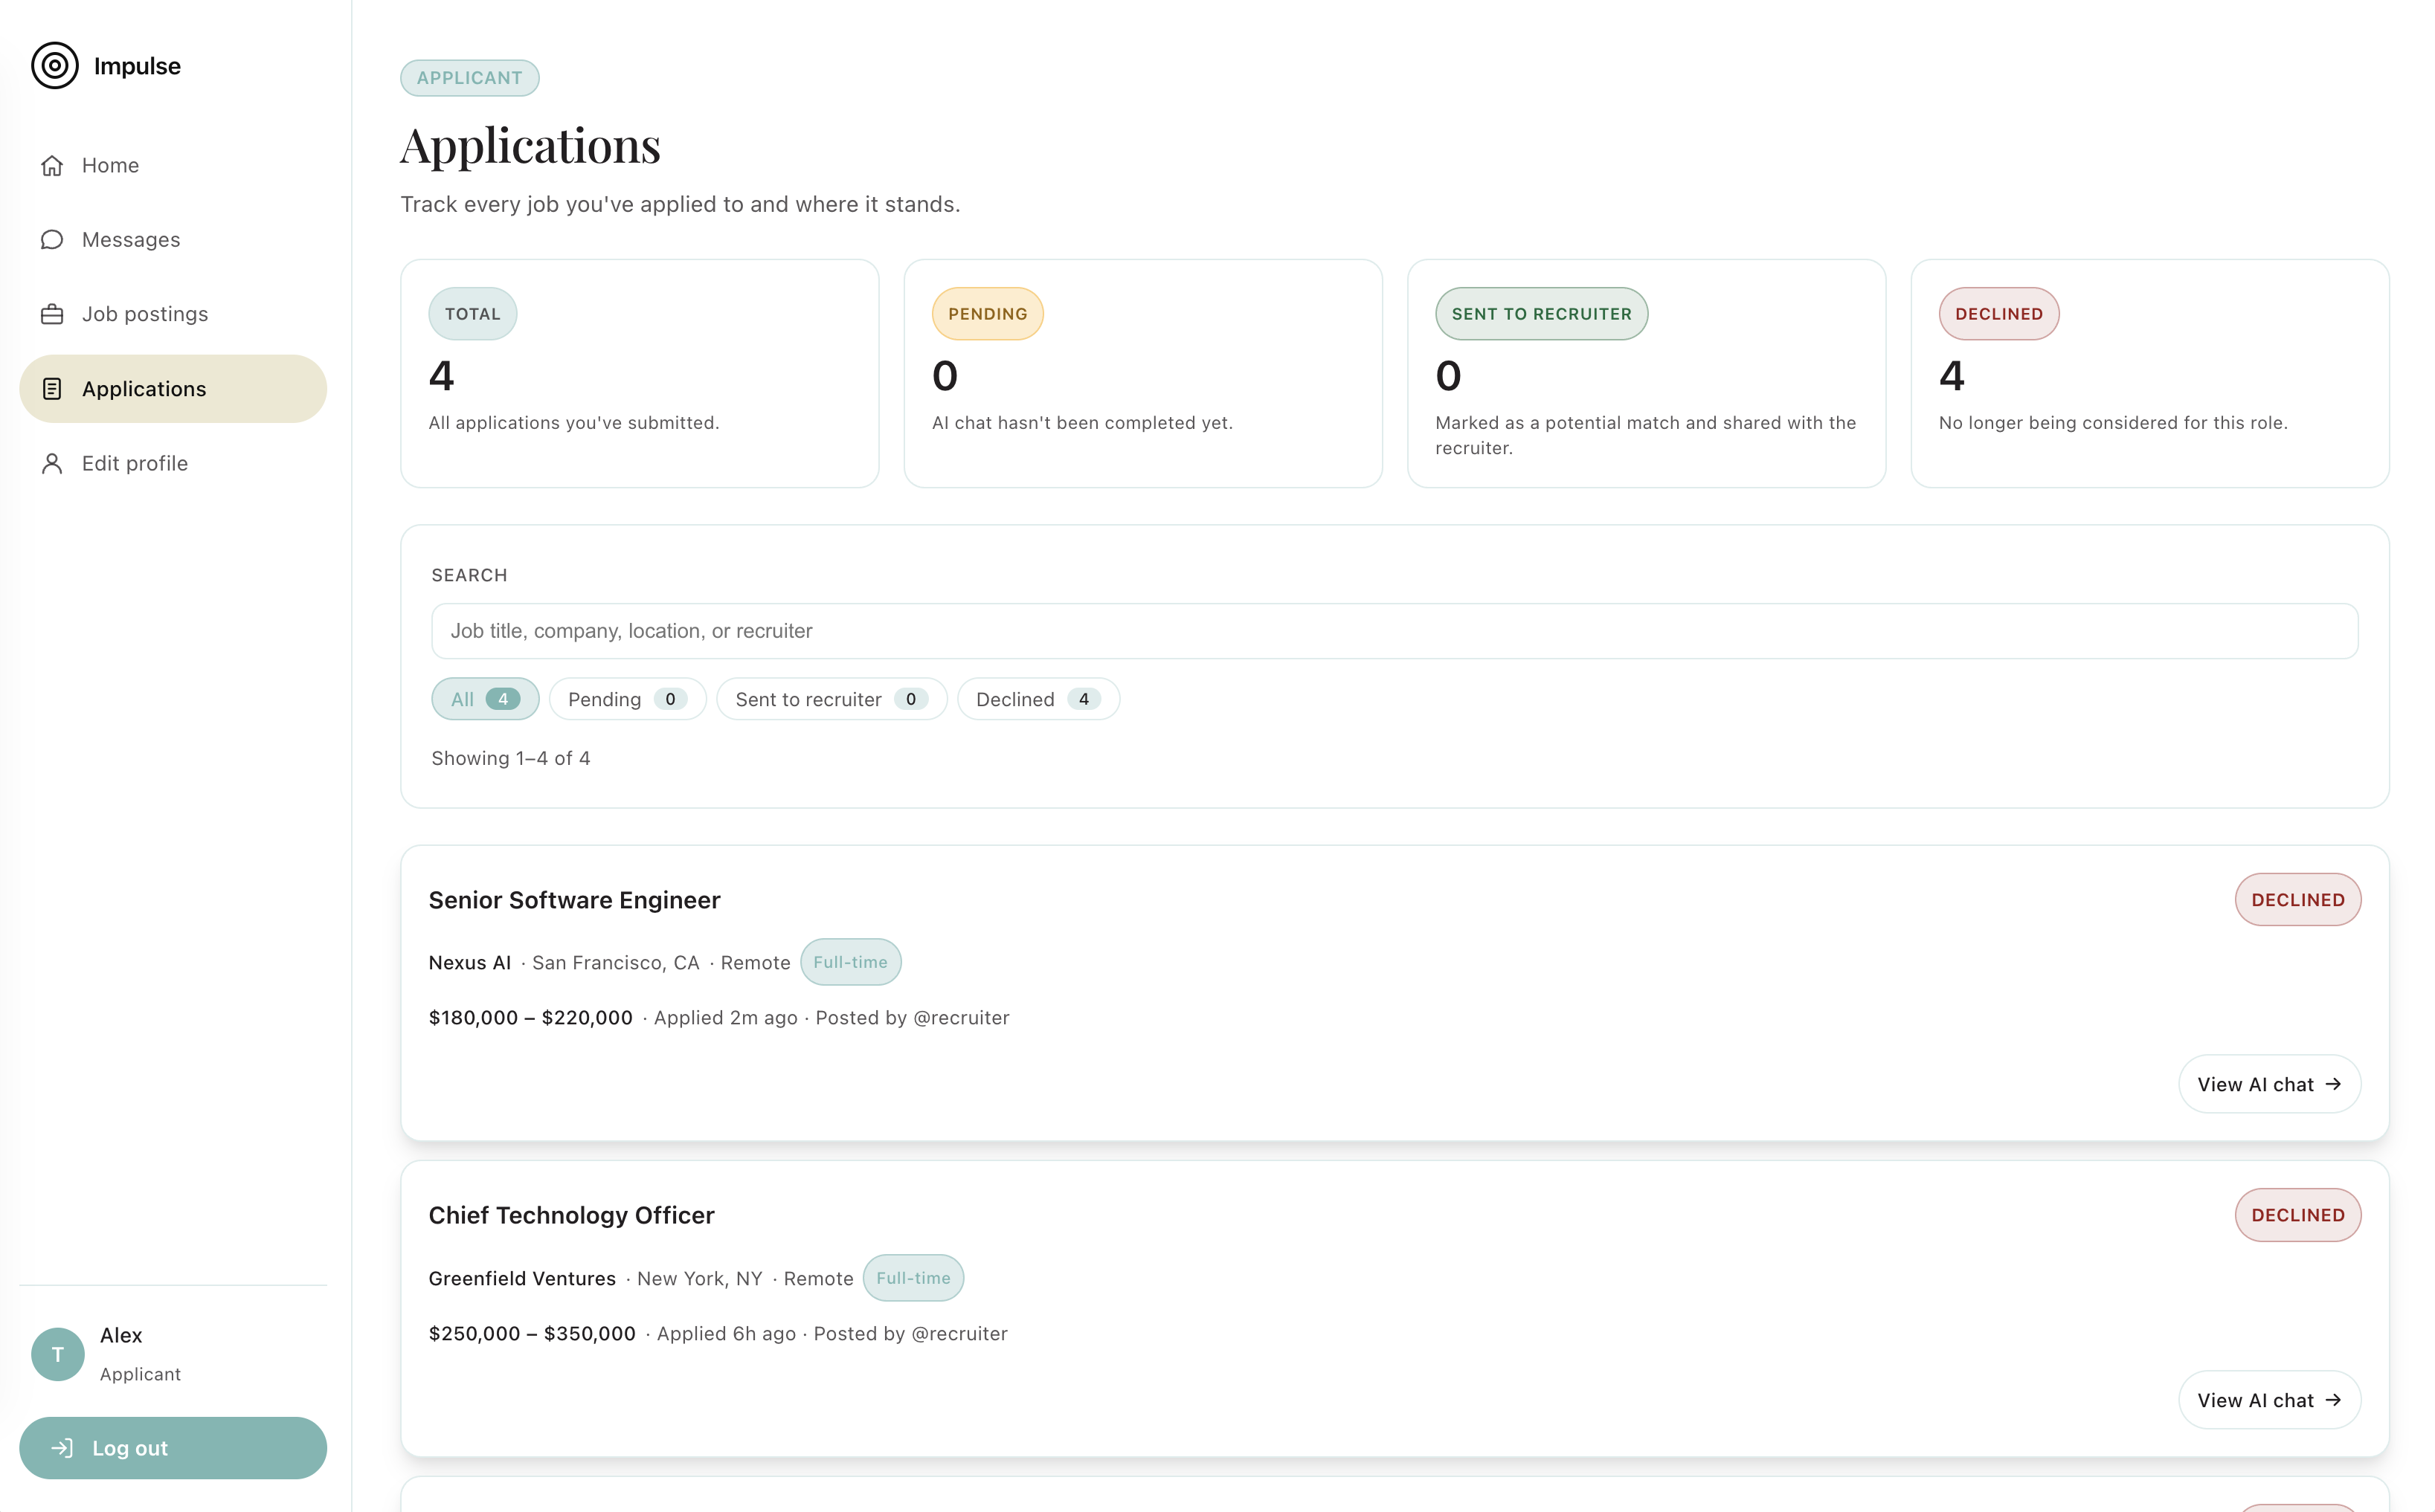2435x1512 pixels.
Task: Click the Edit profile person icon
Action: 52,463
